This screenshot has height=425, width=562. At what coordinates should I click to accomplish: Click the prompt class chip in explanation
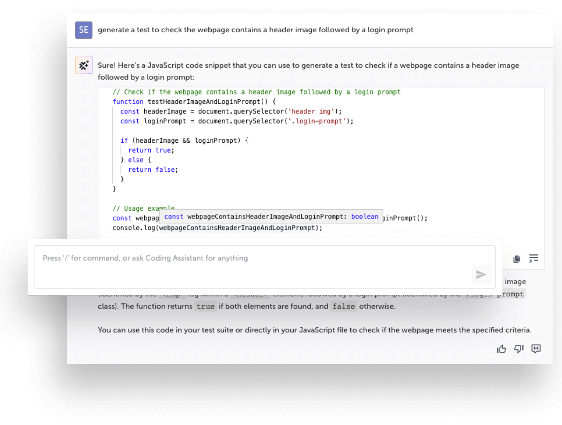pyautogui.click(x=511, y=294)
